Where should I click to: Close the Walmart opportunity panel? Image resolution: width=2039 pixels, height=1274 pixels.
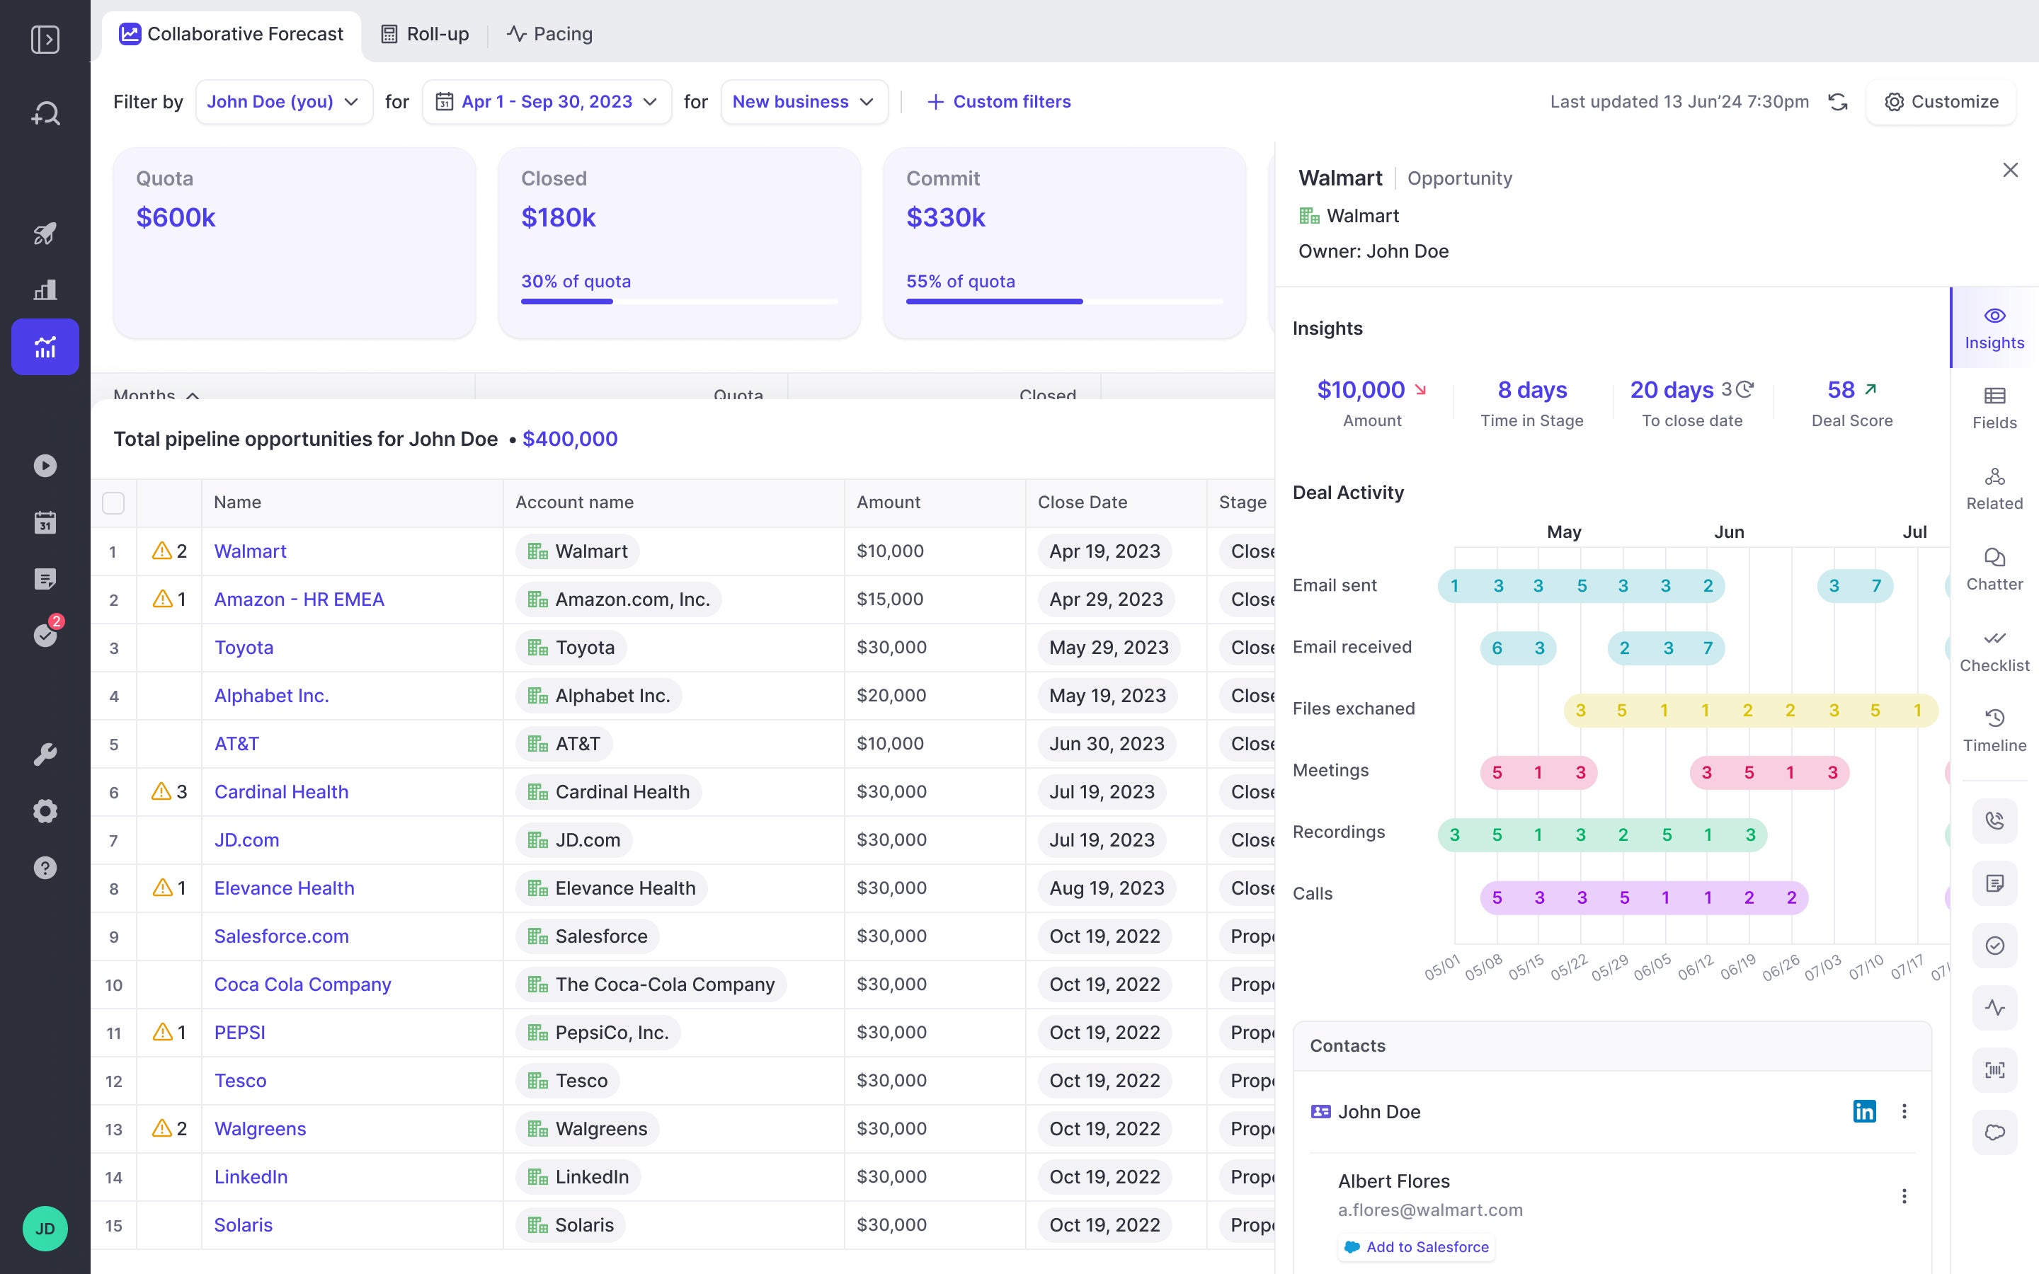point(2011,170)
